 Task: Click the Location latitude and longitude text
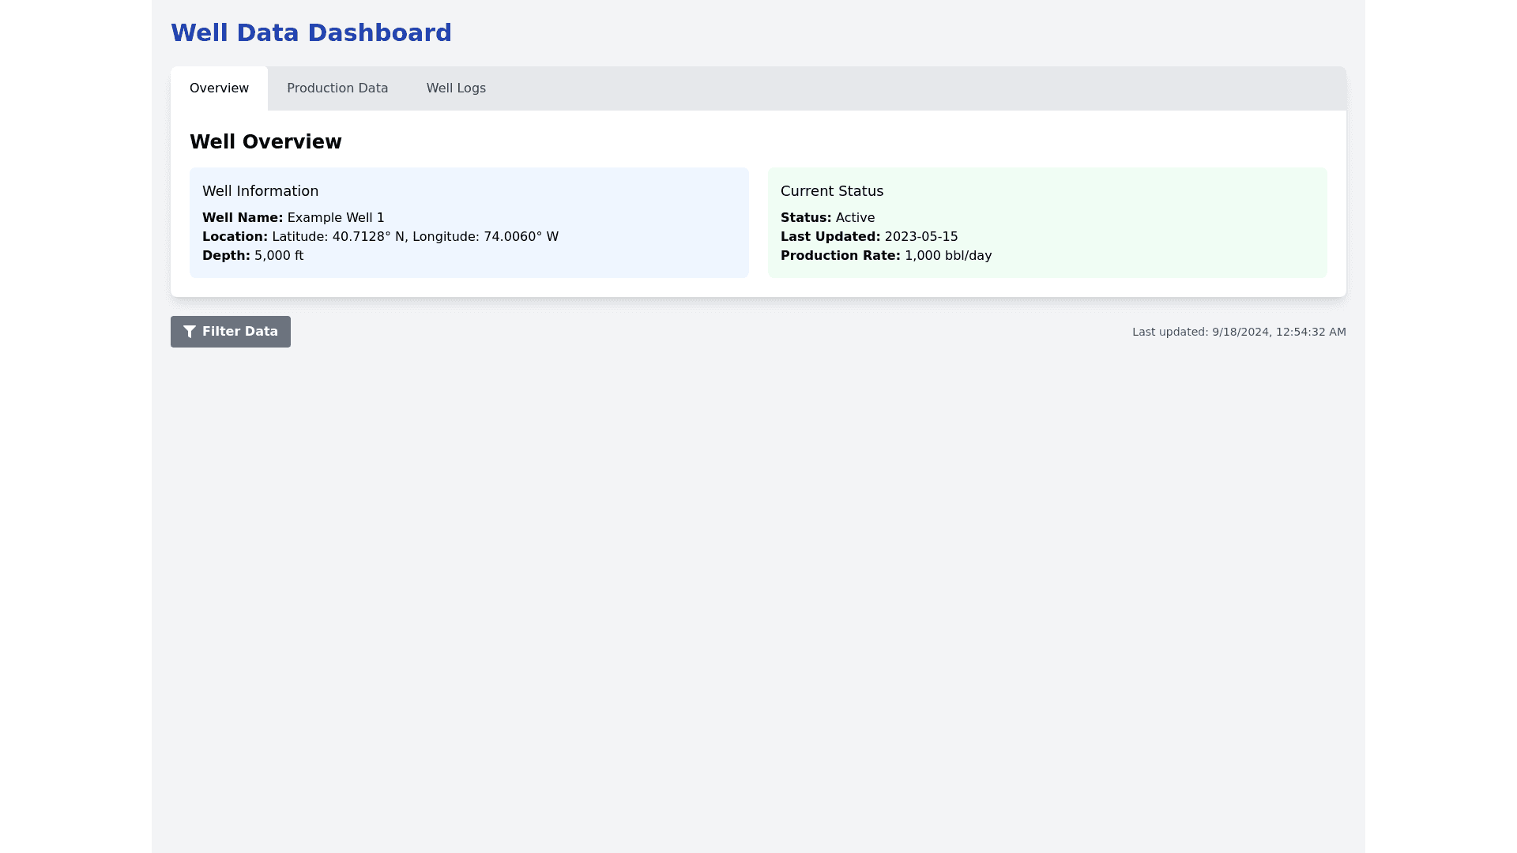(415, 237)
